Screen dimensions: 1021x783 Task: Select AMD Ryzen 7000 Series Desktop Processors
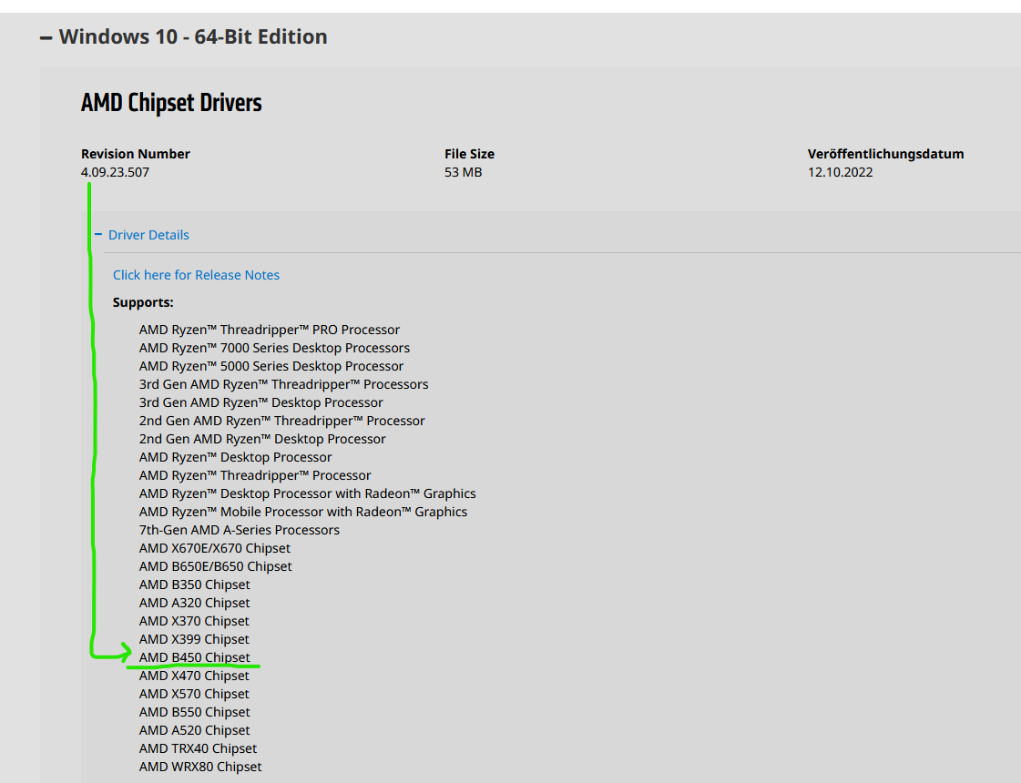(x=274, y=348)
